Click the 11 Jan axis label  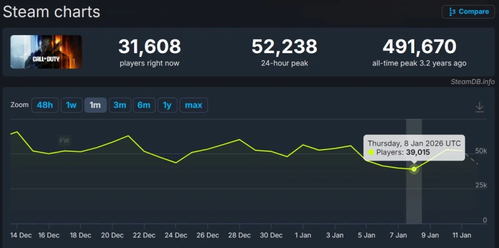(461, 235)
